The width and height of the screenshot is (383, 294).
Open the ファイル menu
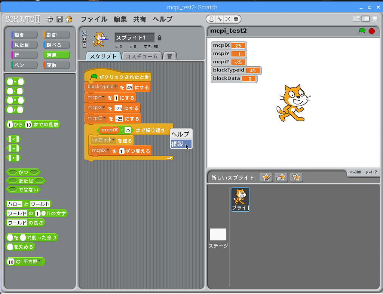coord(94,19)
